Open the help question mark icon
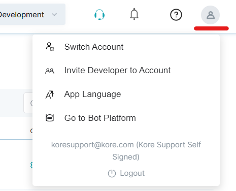236x191 pixels. click(x=176, y=15)
